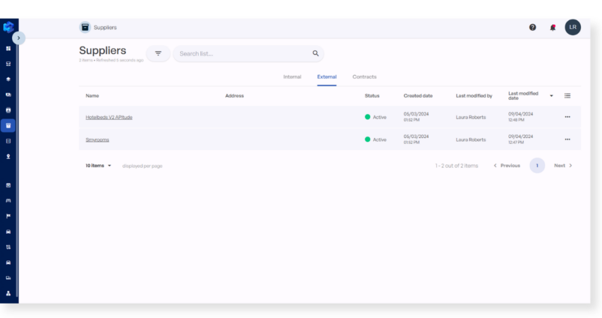602x318 pixels.
Task: Go to the Next page
Action: 563,166
